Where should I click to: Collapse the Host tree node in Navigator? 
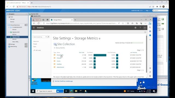(x=8, y=17)
